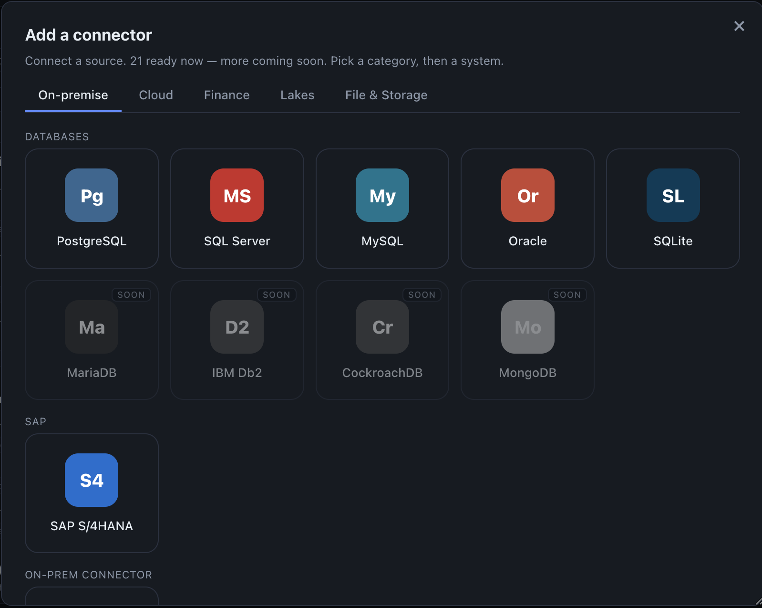Select the PostgreSQL Pg connector icon
This screenshot has width=762, height=608.
(x=92, y=195)
